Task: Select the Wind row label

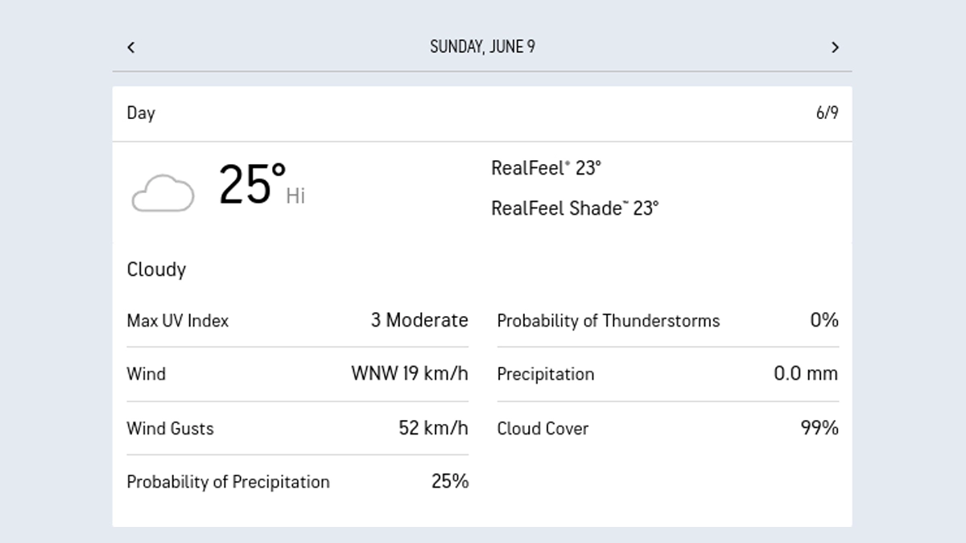Action: click(147, 374)
